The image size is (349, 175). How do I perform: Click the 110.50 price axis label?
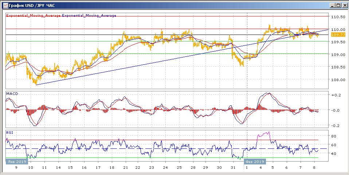(338, 17)
